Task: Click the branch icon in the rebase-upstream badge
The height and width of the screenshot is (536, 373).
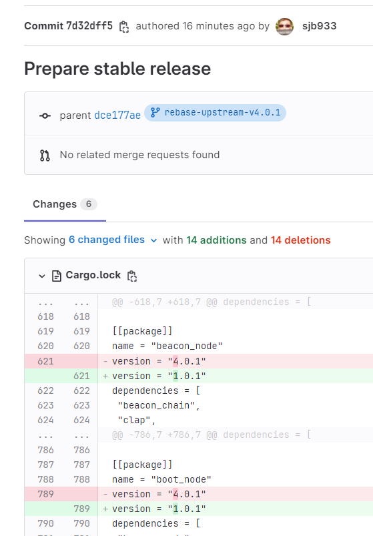Action: coord(155,112)
